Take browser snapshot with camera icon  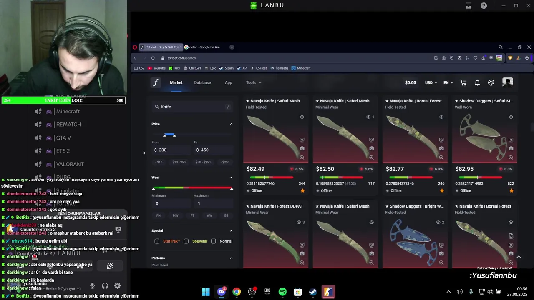[443, 58]
